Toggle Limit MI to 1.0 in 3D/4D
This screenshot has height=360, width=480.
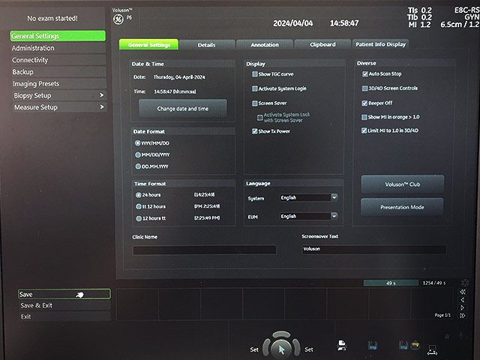(364, 130)
